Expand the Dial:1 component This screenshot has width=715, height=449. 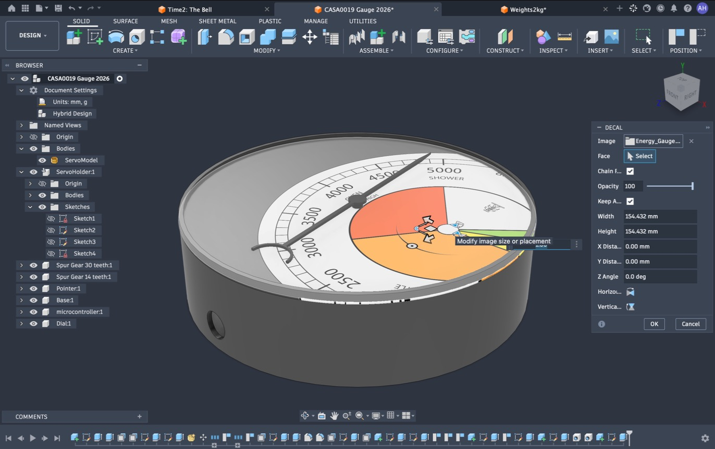point(21,323)
